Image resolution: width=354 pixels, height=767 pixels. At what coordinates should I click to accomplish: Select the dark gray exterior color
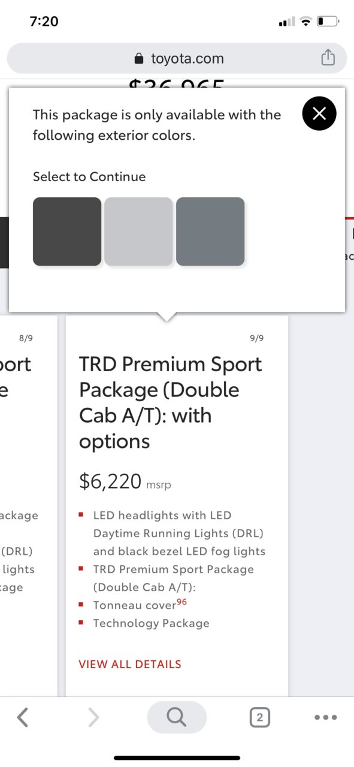(x=67, y=231)
